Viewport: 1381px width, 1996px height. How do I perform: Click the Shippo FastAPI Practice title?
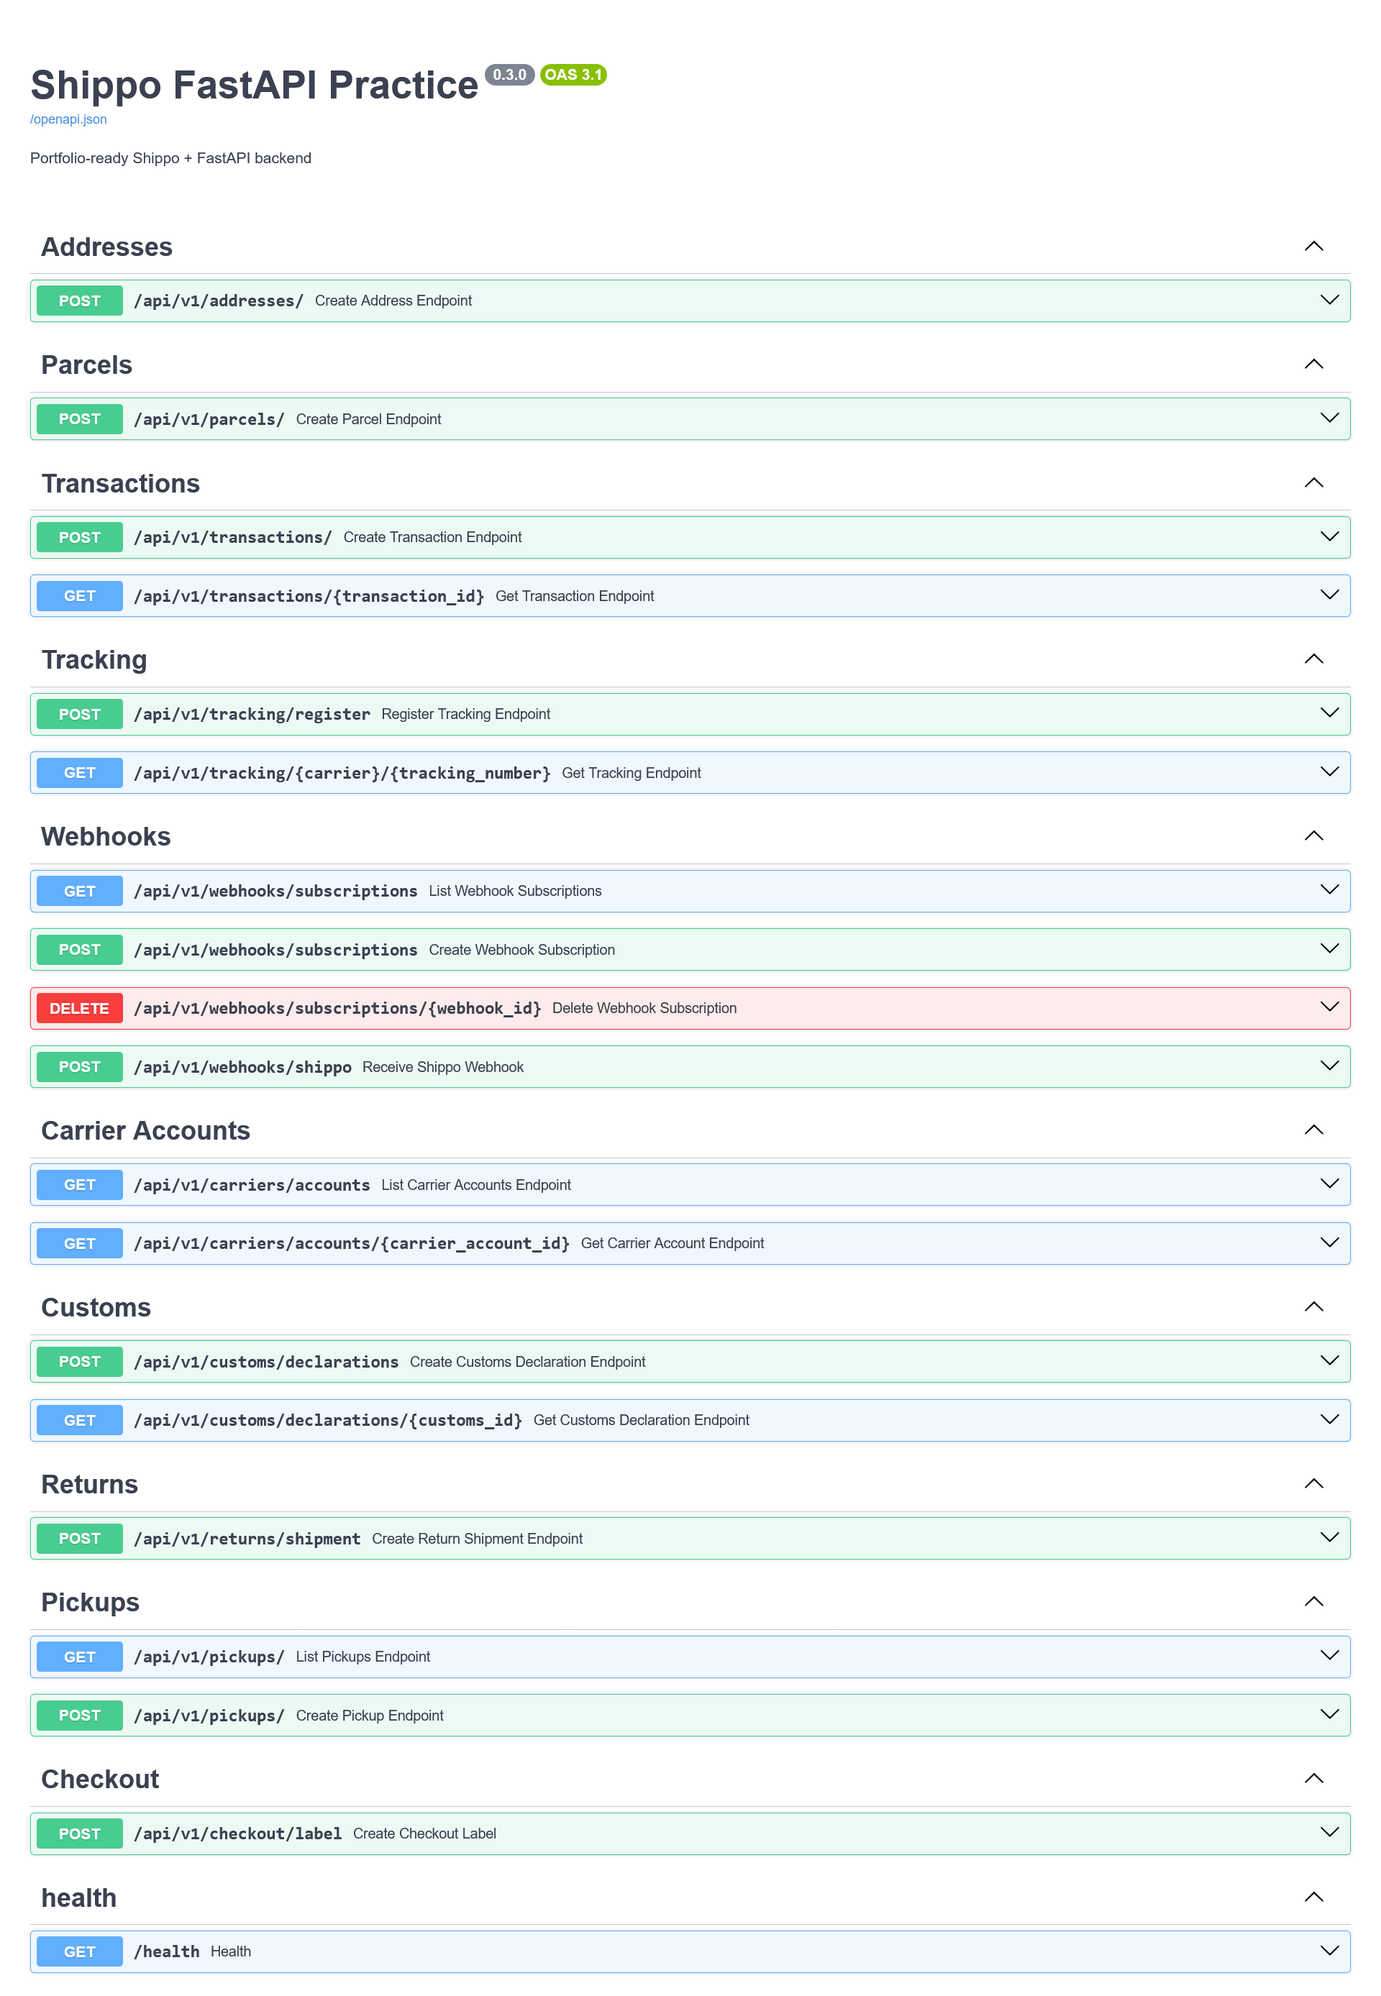(253, 85)
